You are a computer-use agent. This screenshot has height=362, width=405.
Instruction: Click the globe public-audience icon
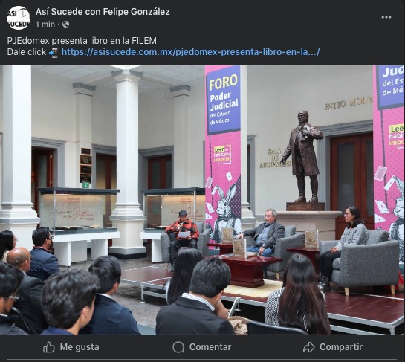point(65,25)
